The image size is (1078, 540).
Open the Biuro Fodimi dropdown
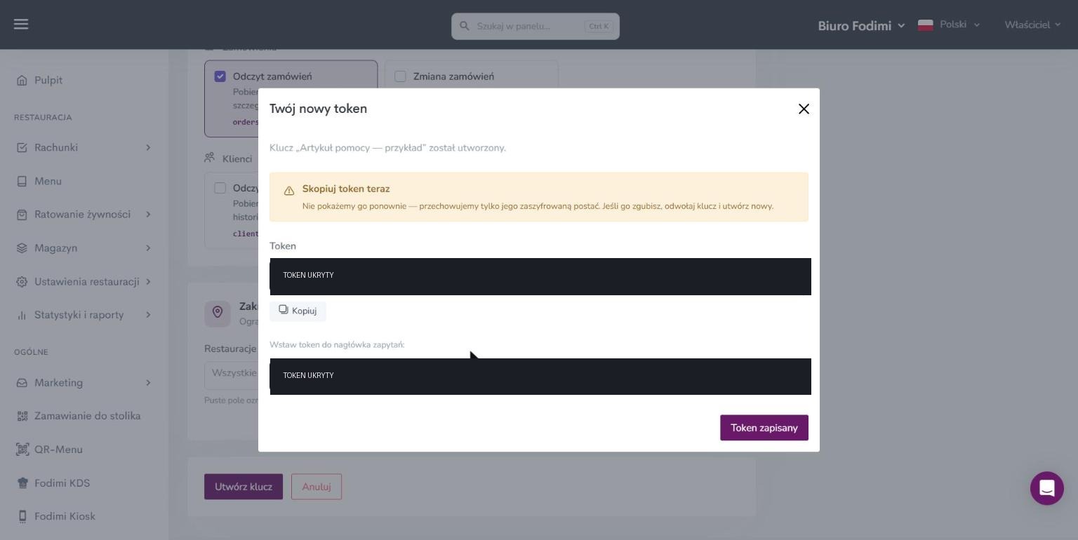[861, 25]
